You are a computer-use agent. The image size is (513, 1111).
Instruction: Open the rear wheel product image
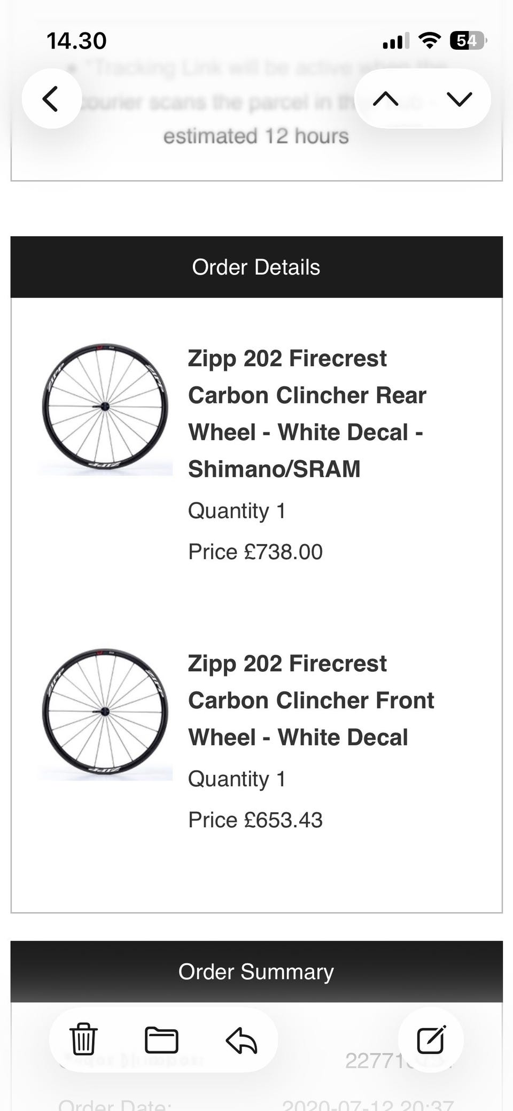105,408
